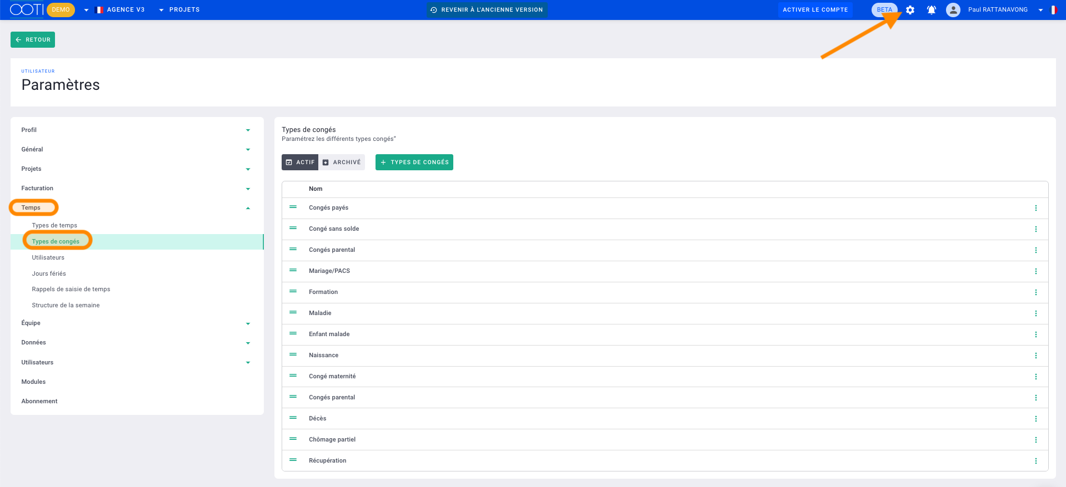1066x487 pixels.
Task: Open the three-dot menu for Congé sans solde
Action: [x=1036, y=229]
